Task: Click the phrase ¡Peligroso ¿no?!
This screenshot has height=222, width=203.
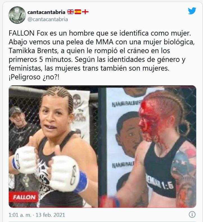Action: (34, 77)
